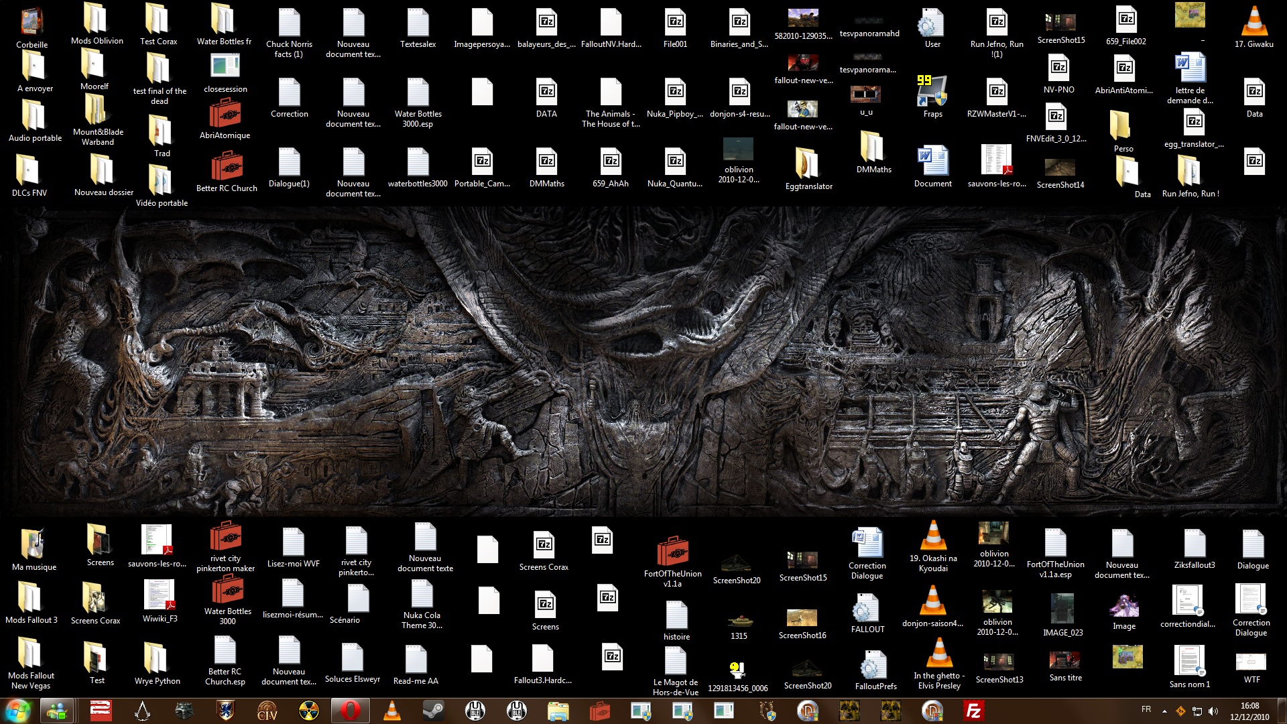Screen dimensions: 1287x724
Task: Open the FortOfTheUnion v1.1a toolbox icon
Action: (x=672, y=562)
